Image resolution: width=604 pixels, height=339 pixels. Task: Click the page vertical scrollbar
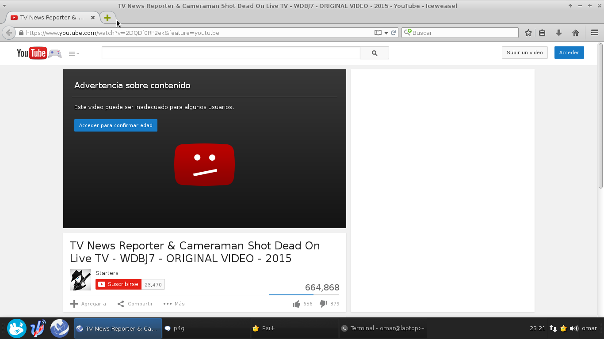pyautogui.click(x=600, y=116)
